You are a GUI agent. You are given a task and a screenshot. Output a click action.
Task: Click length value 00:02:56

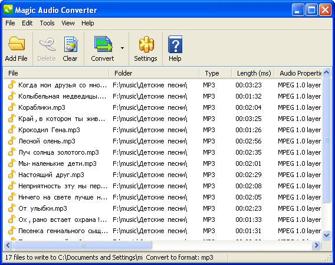[x=248, y=141]
